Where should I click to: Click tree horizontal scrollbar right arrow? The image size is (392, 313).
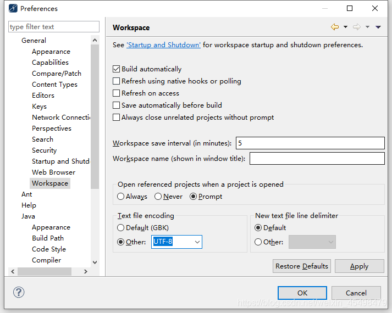(86, 271)
